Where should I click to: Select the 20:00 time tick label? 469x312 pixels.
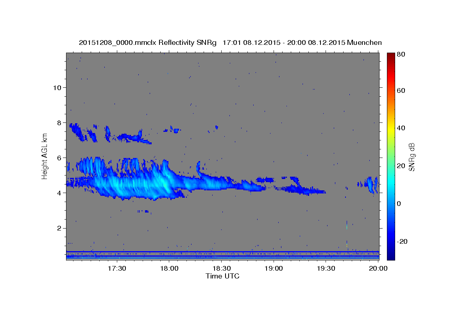click(378, 268)
